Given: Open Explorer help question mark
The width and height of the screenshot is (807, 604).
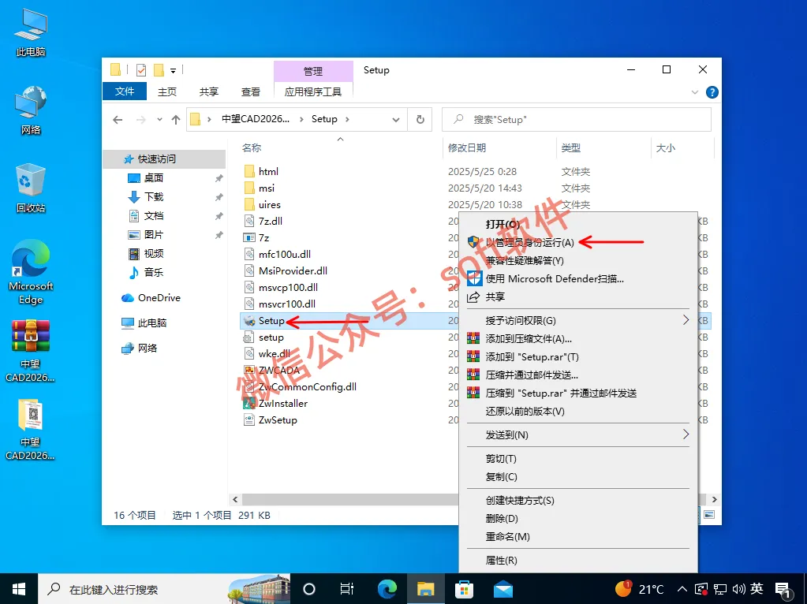Looking at the screenshot, I should 712,92.
